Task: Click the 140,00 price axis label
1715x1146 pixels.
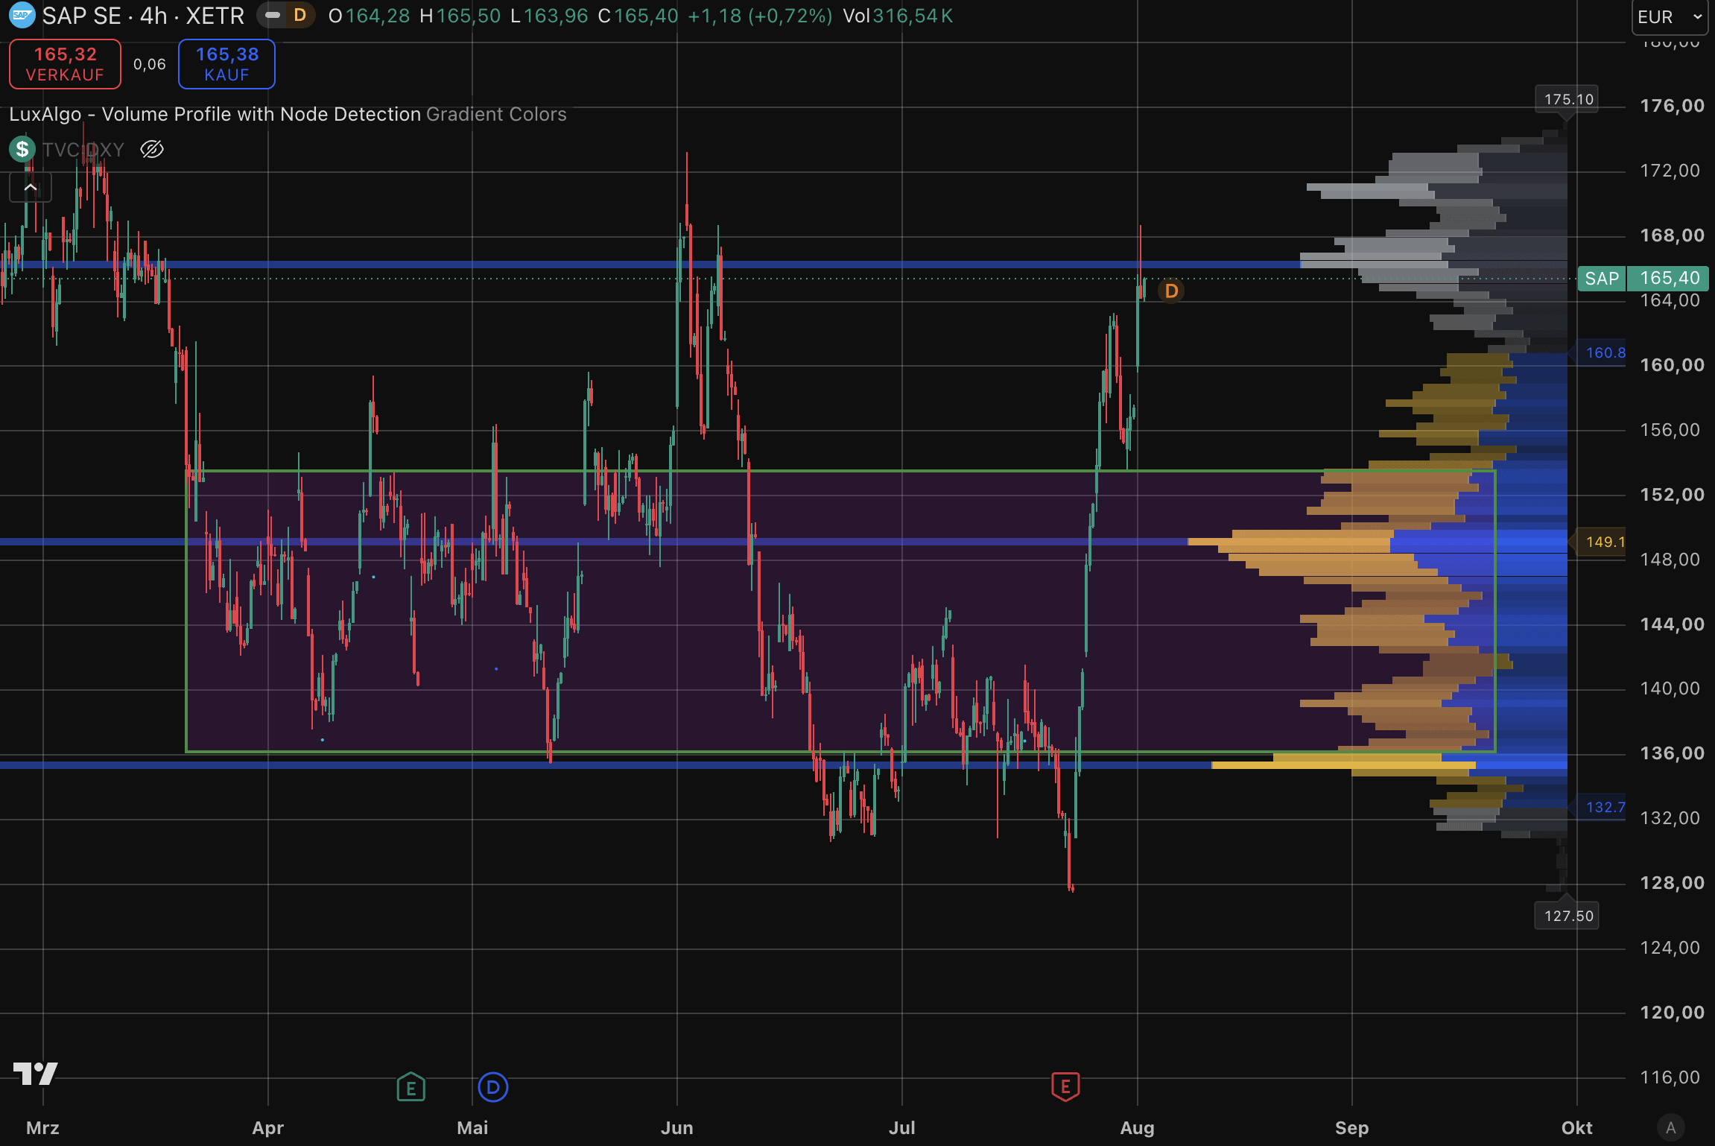Action: coord(1670,688)
